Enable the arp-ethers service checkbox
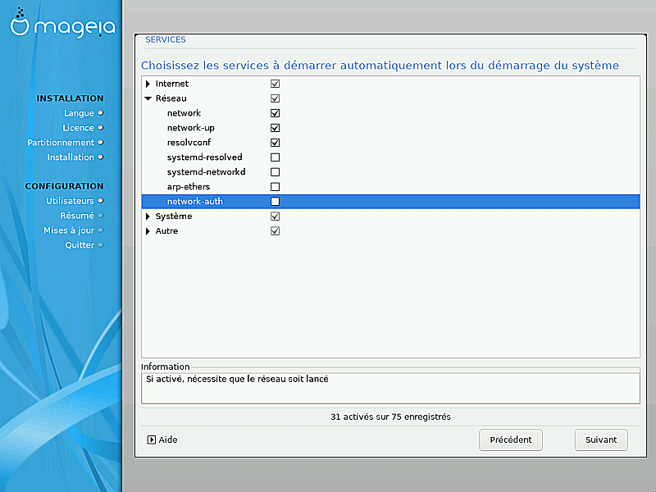The width and height of the screenshot is (656, 492). tap(275, 187)
